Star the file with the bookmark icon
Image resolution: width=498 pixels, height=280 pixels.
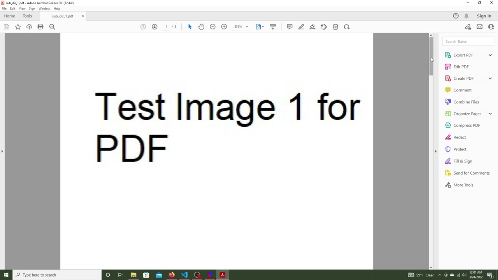pyautogui.click(x=18, y=27)
